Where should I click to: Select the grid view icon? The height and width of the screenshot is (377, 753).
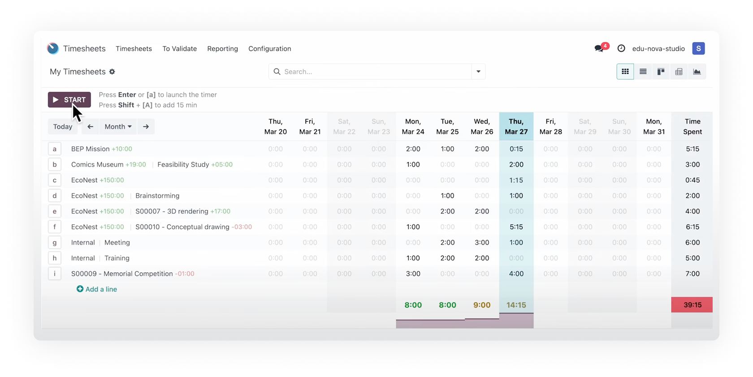[x=625, y=72]
